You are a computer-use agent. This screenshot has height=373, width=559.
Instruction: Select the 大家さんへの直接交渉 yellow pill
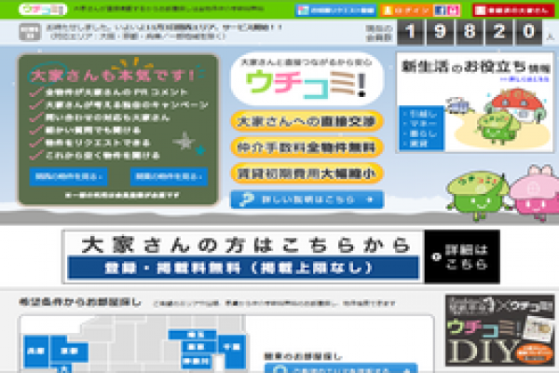(307, 121)
